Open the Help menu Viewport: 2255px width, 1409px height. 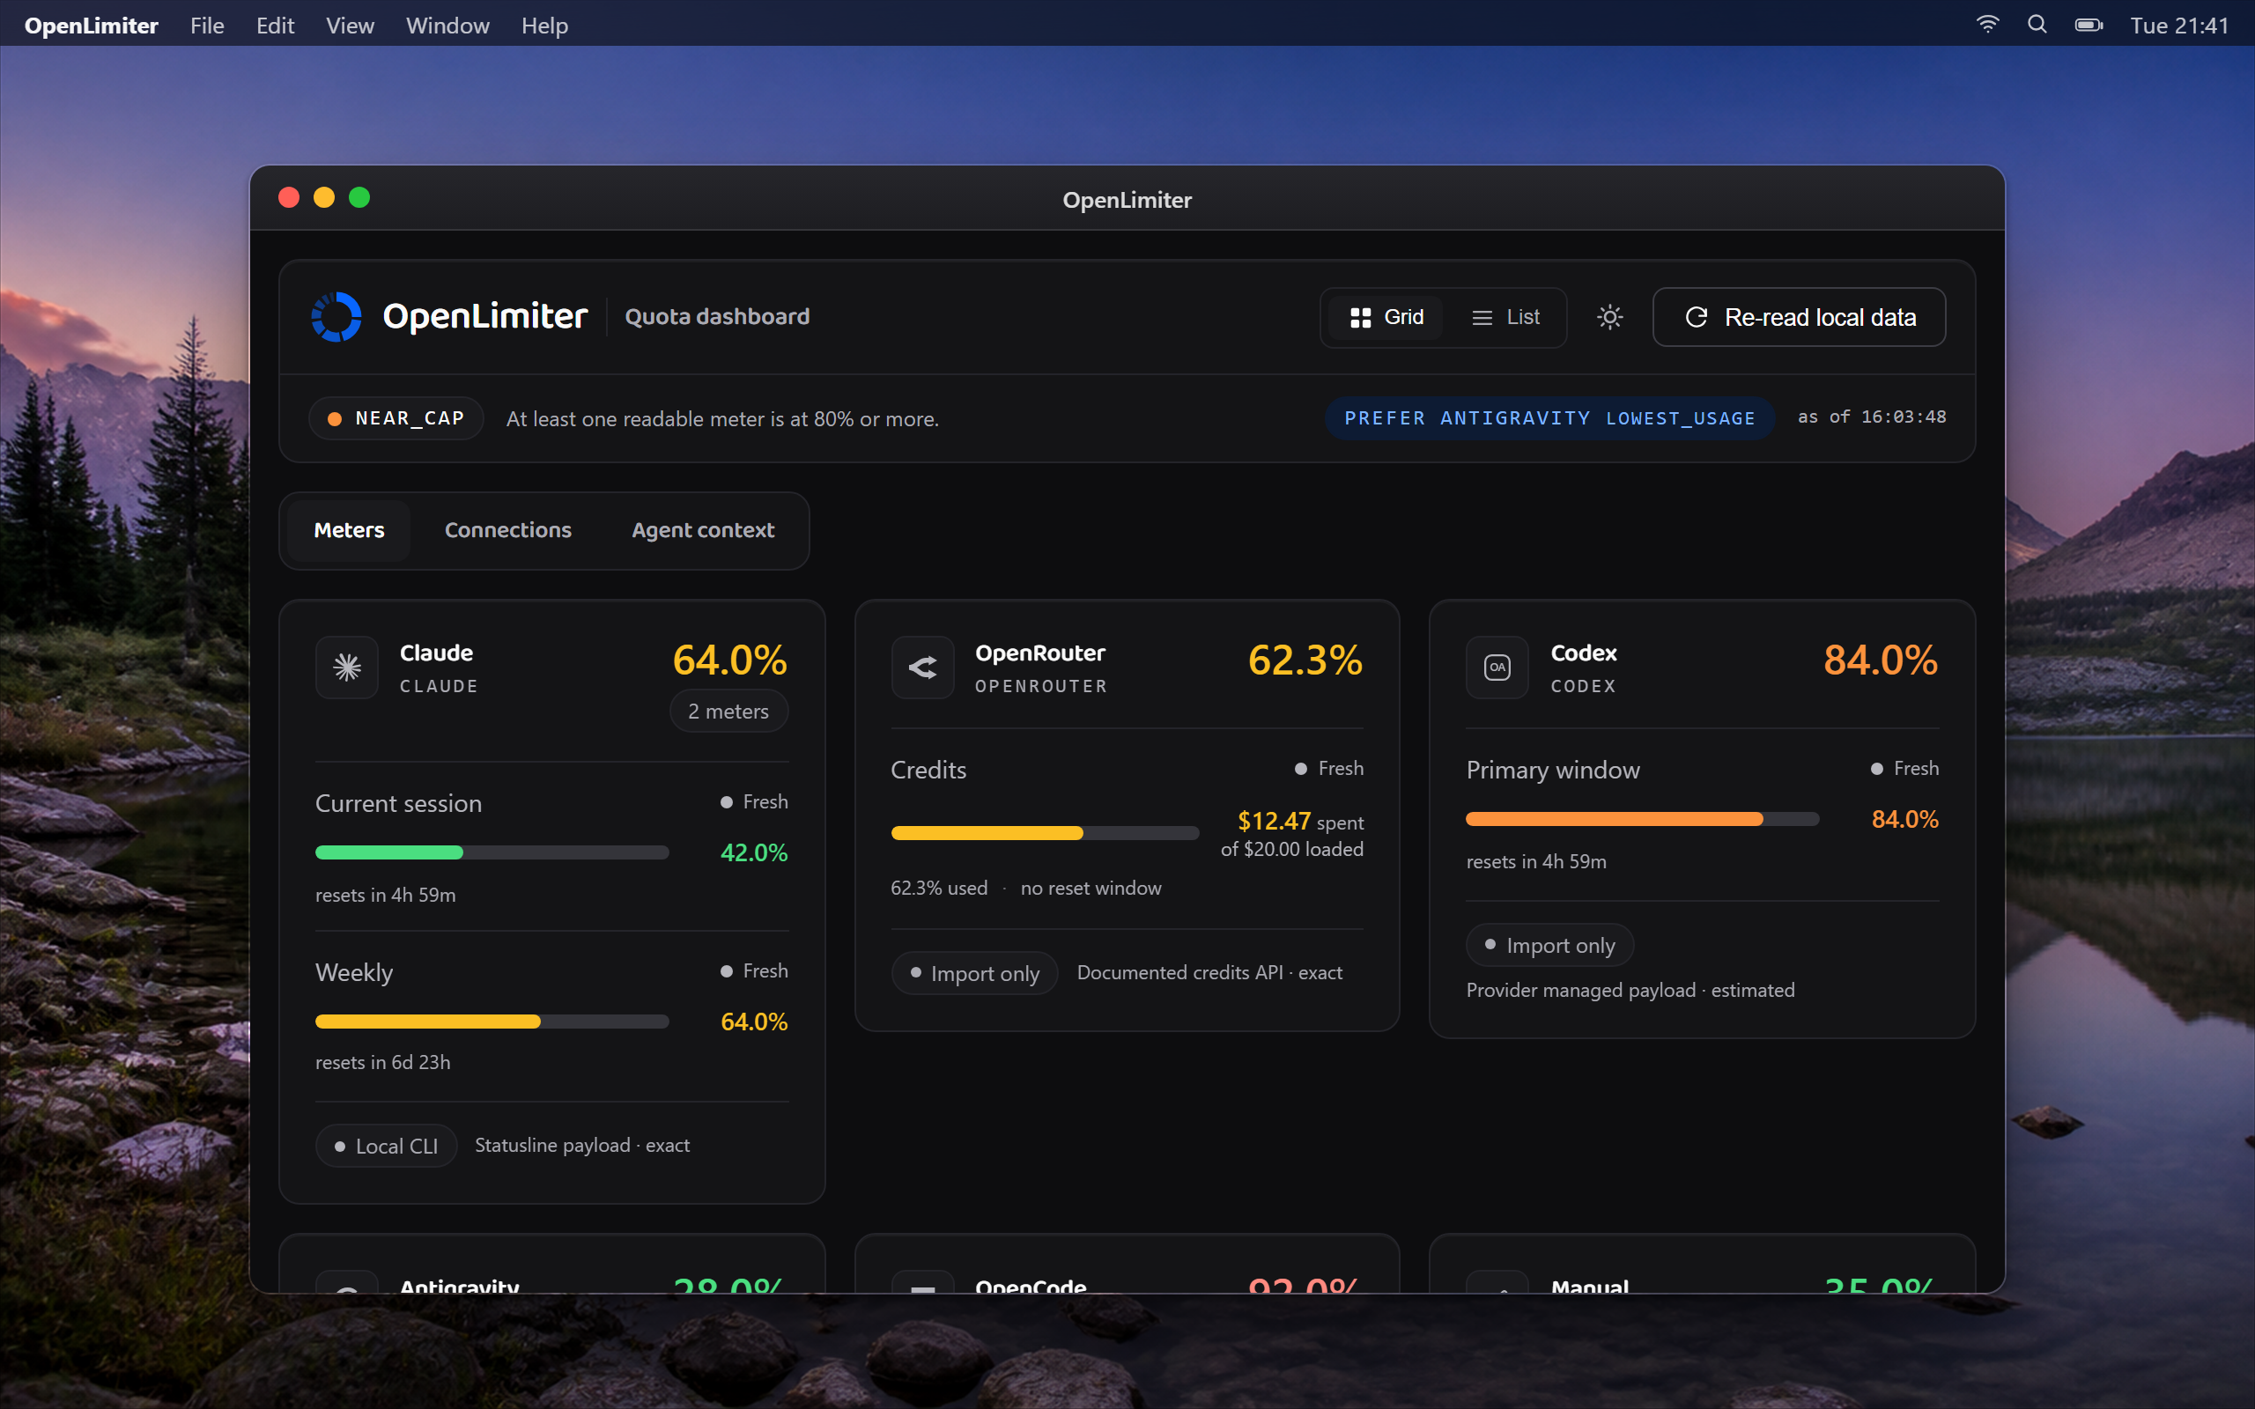point(544,26)
